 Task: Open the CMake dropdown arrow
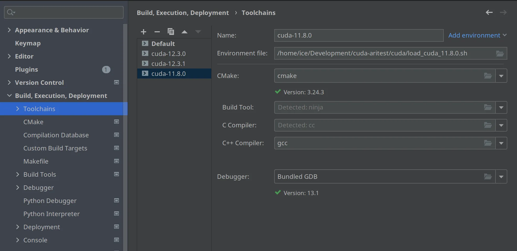(501, 76)
